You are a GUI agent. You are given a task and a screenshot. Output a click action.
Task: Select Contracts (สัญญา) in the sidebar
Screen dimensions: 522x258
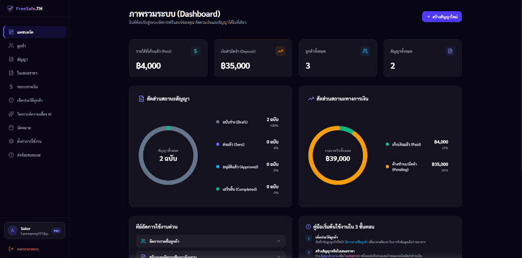click(x=35, y=60)
